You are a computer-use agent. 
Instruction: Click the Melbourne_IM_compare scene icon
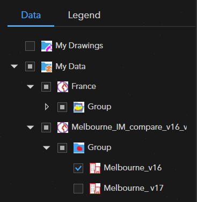[63, 128]
